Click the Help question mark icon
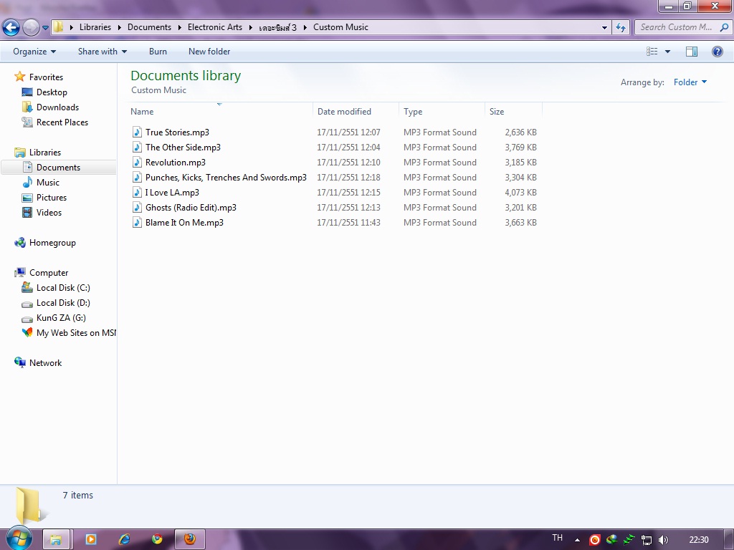This screenshot has width=734, height=550. (x=717, y=52)
